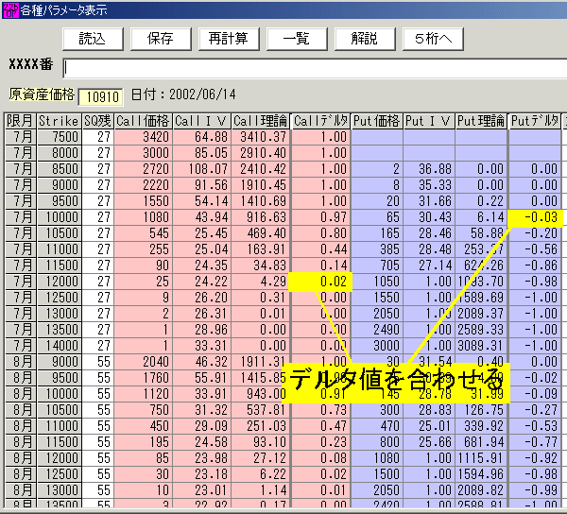Click Call IV cell 85.05
Image resolution: width=567 pixels, height=514 pixels.
(202, 153)
